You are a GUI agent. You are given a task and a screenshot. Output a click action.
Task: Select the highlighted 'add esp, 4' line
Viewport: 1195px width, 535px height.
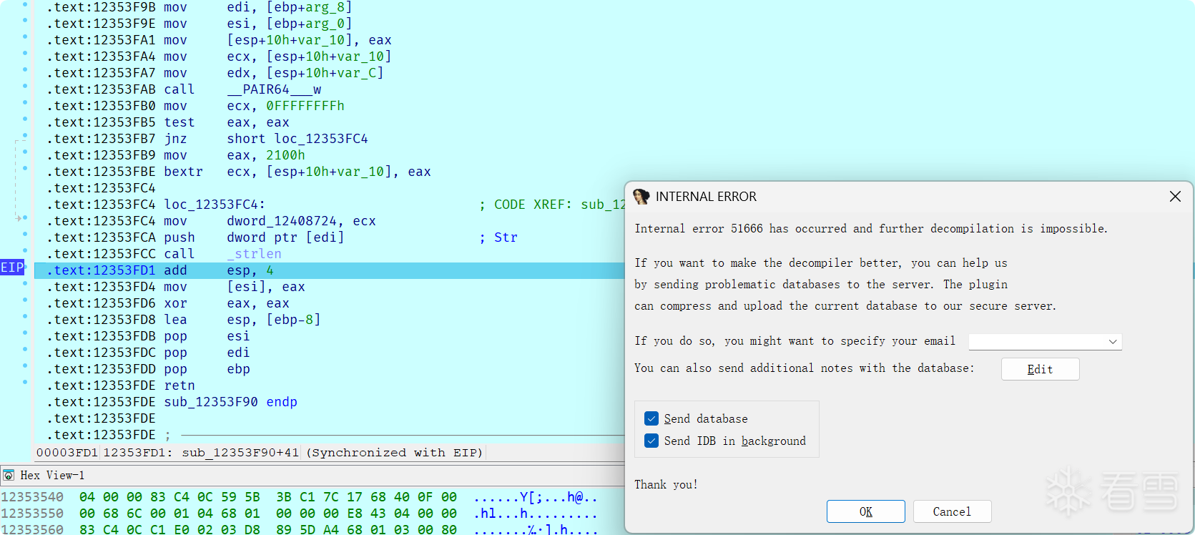[329, 270]
